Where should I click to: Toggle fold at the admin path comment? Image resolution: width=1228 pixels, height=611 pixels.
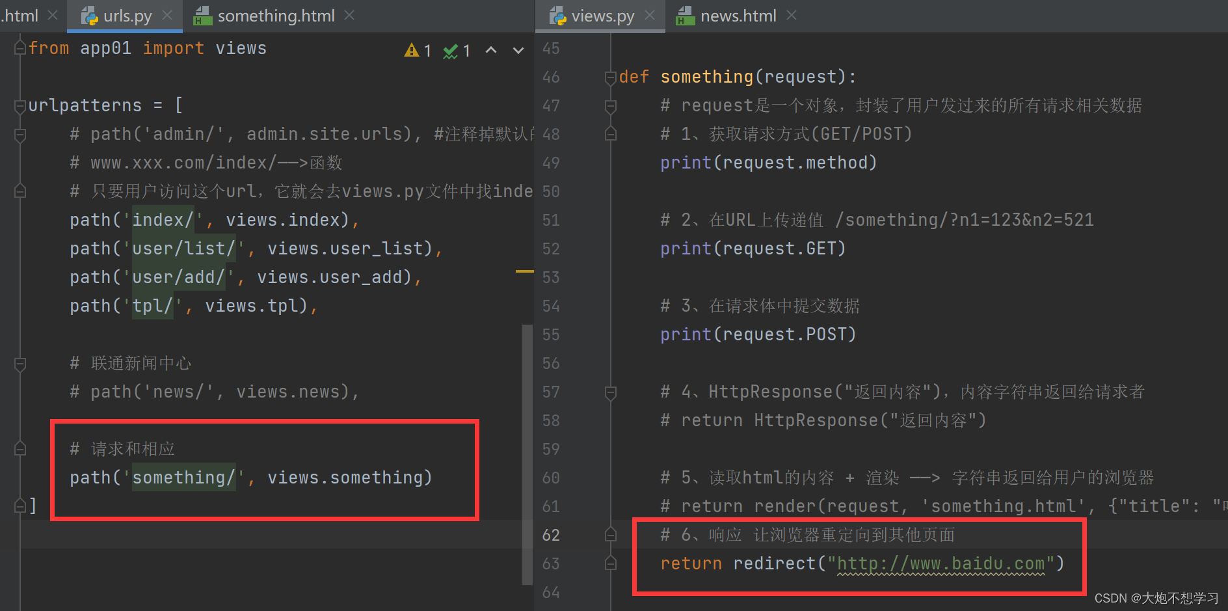20,135
